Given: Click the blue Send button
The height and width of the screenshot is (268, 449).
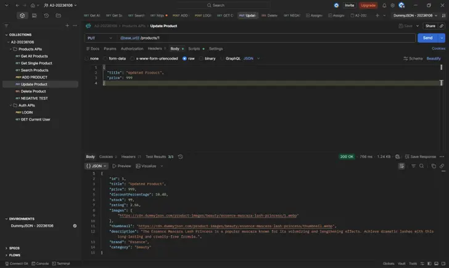Looking at the screenshot, I should (427, 38).
